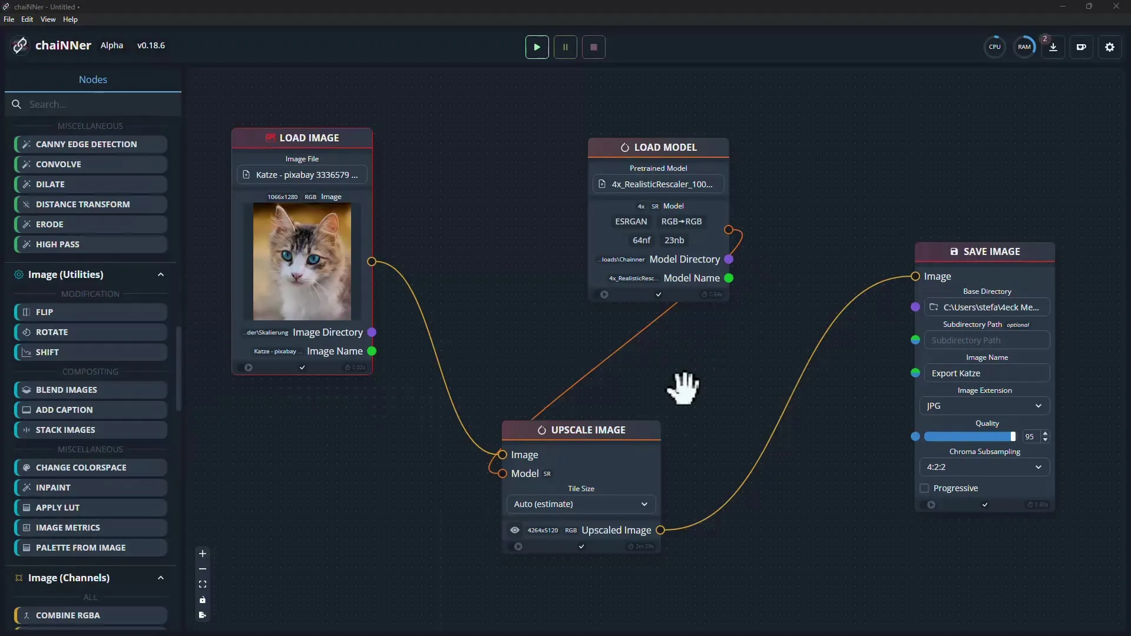This screenshot has width=1131, height=636.
Task: Expand the Image Utilities section
Action: pyautogui.click(x=161, y=274)
